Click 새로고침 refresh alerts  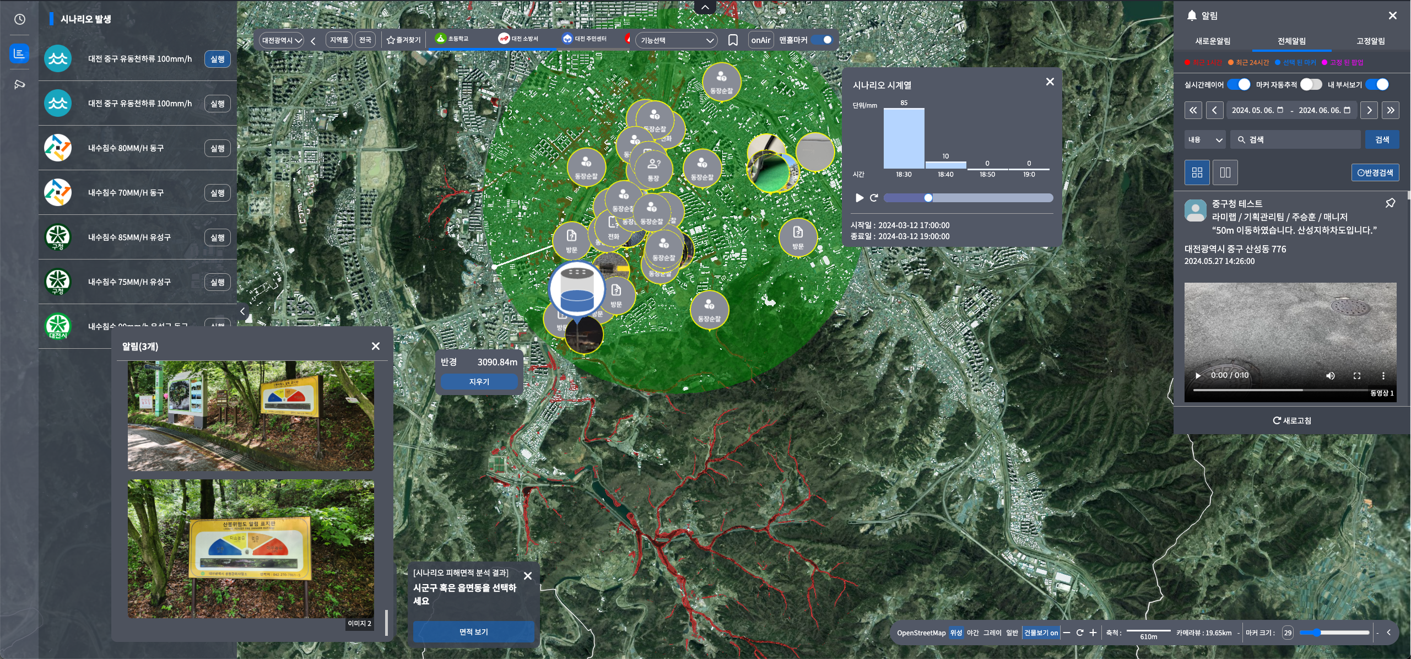pyautogui.click(x=1291, y=420)
